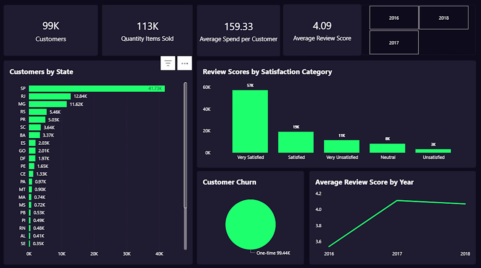Screen dimensions: 481x268
Task: Click the 2017 label on line chart axis
Action: pyautogui.click(x=397, y=254)
